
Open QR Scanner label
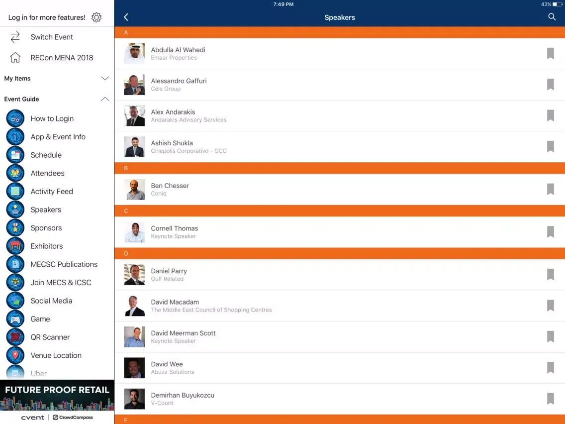click(50, 337)
